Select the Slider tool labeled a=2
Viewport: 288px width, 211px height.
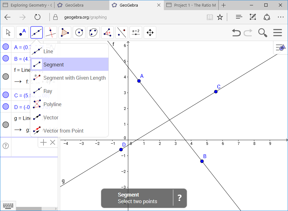click(x=136, y=32)
